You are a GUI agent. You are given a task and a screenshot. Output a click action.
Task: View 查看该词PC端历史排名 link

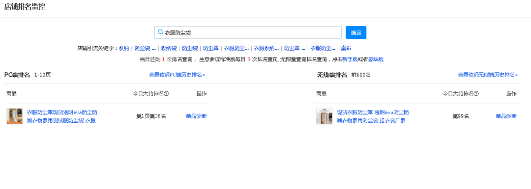pyautogui.click(x=177, y=75)
